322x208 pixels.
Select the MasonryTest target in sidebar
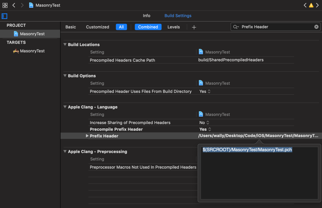click(32, 51)
